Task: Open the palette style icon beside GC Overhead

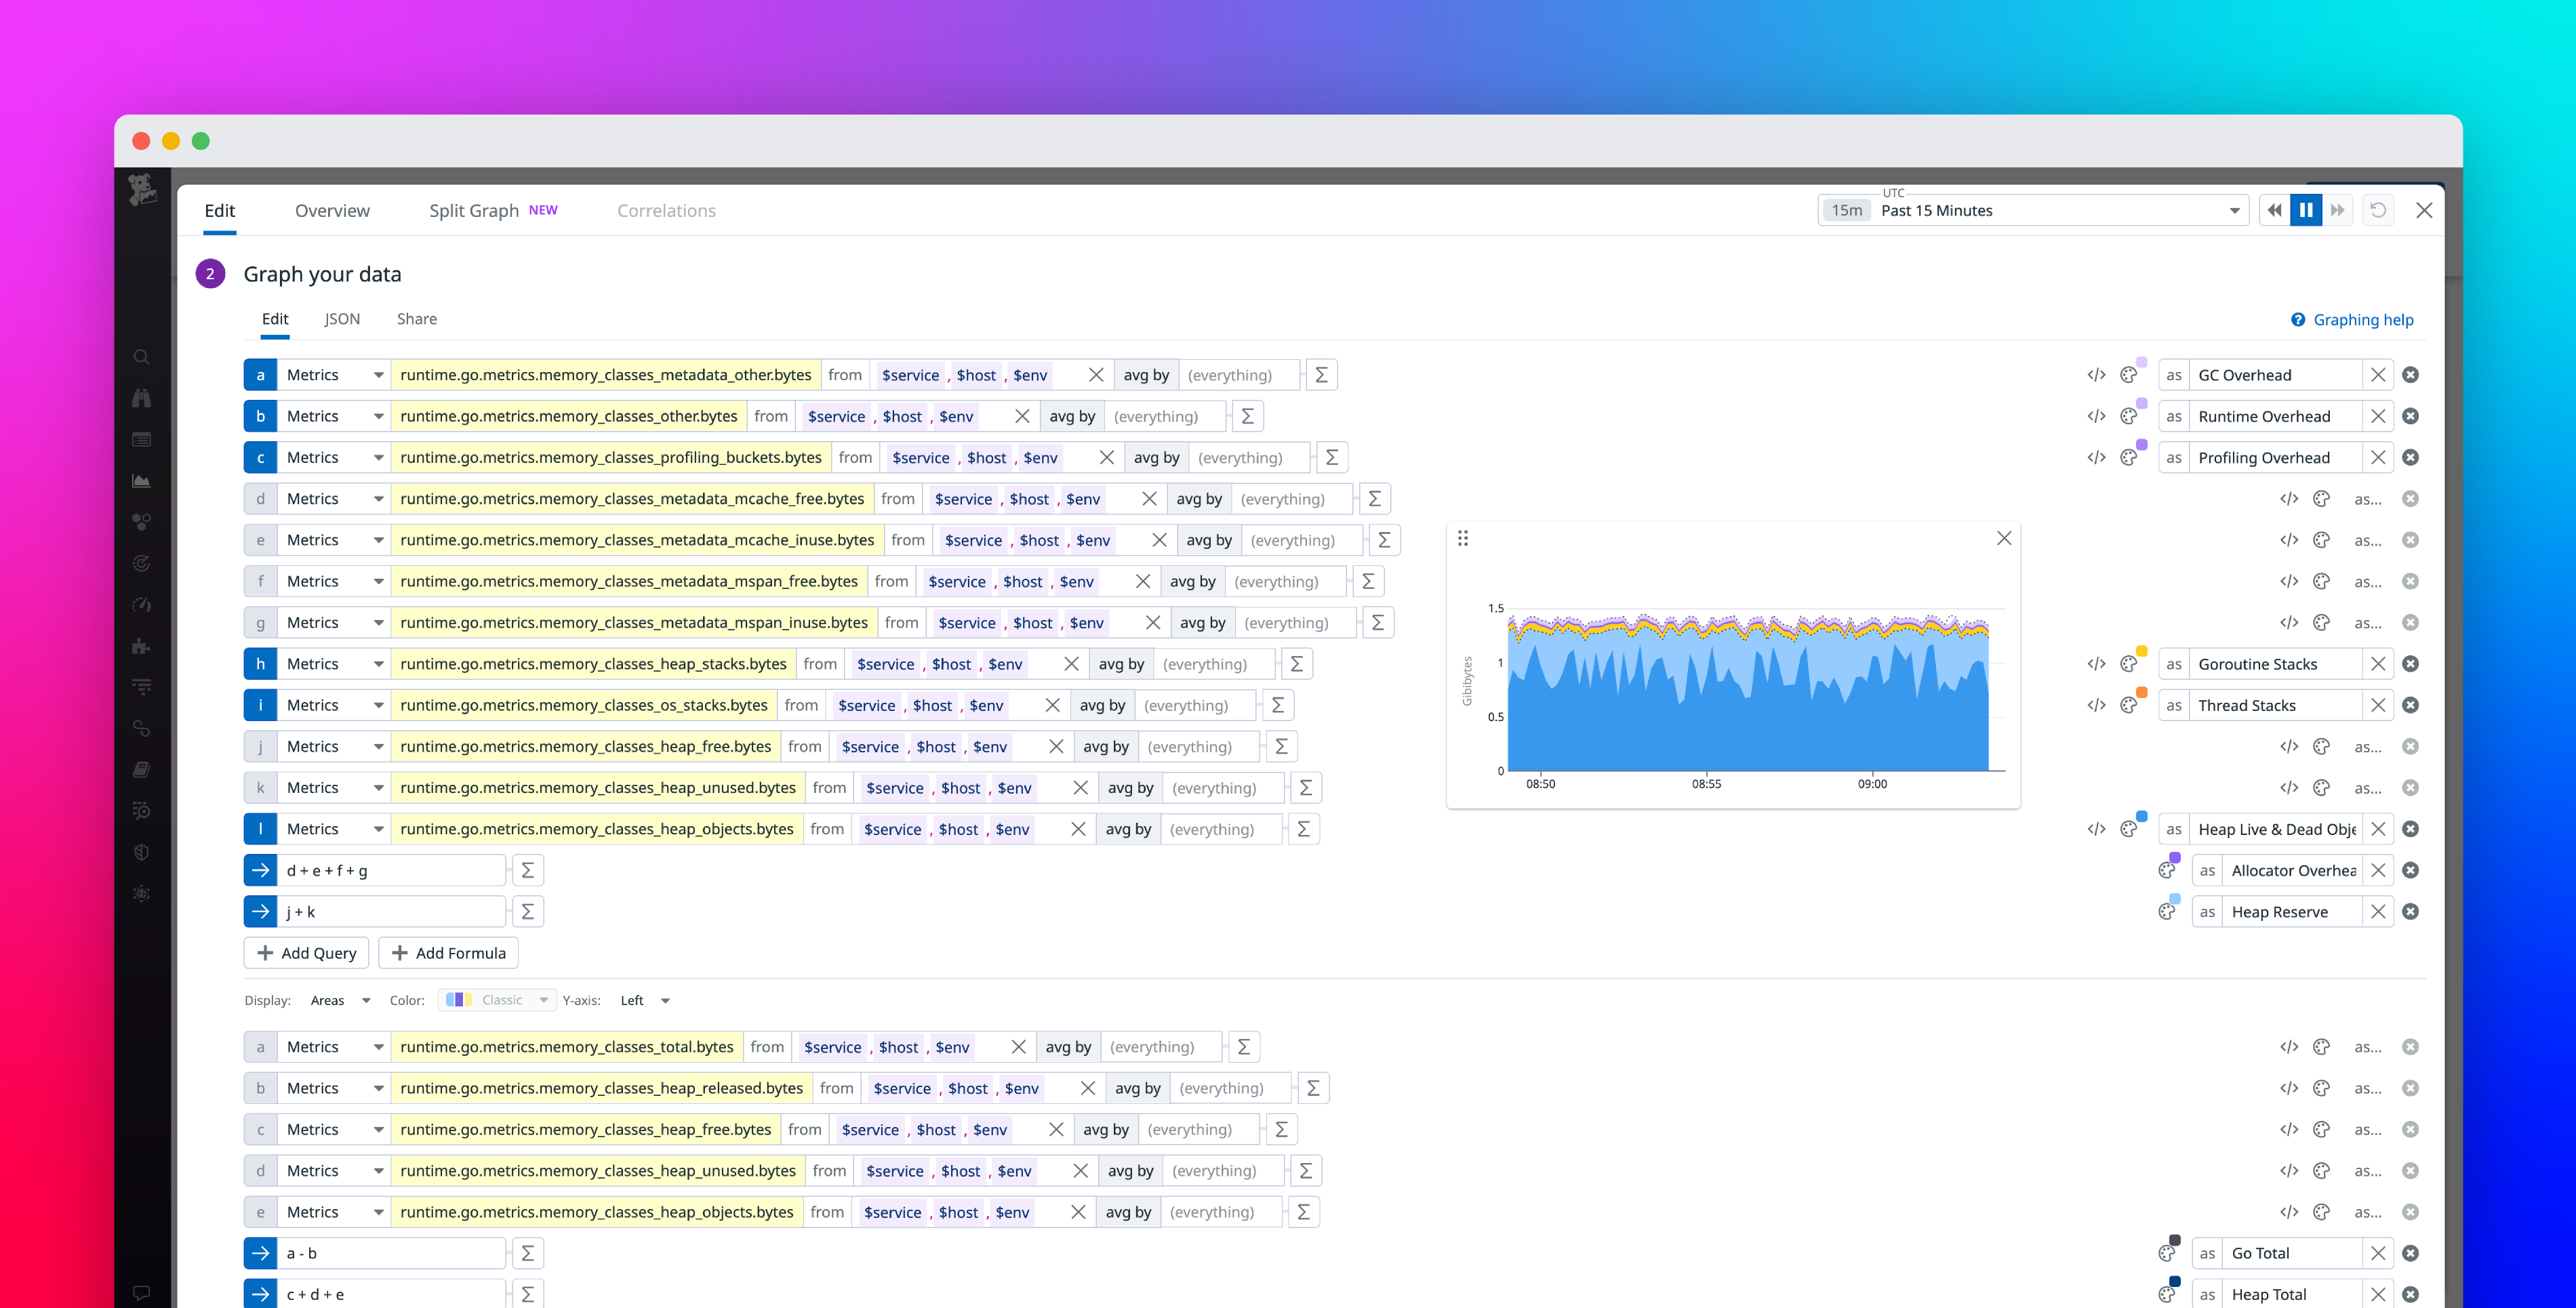Action: tap(2129, 374)
